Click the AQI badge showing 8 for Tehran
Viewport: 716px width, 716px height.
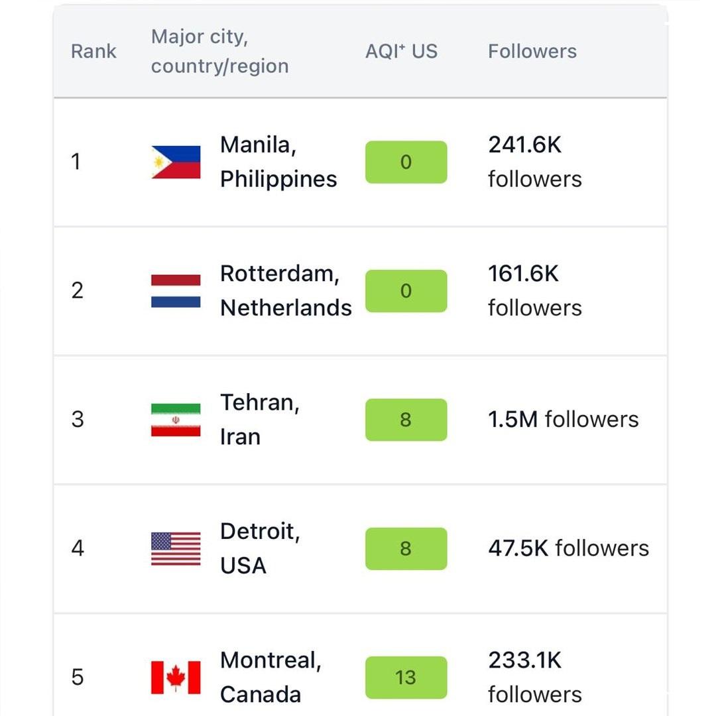pos(405,419)
